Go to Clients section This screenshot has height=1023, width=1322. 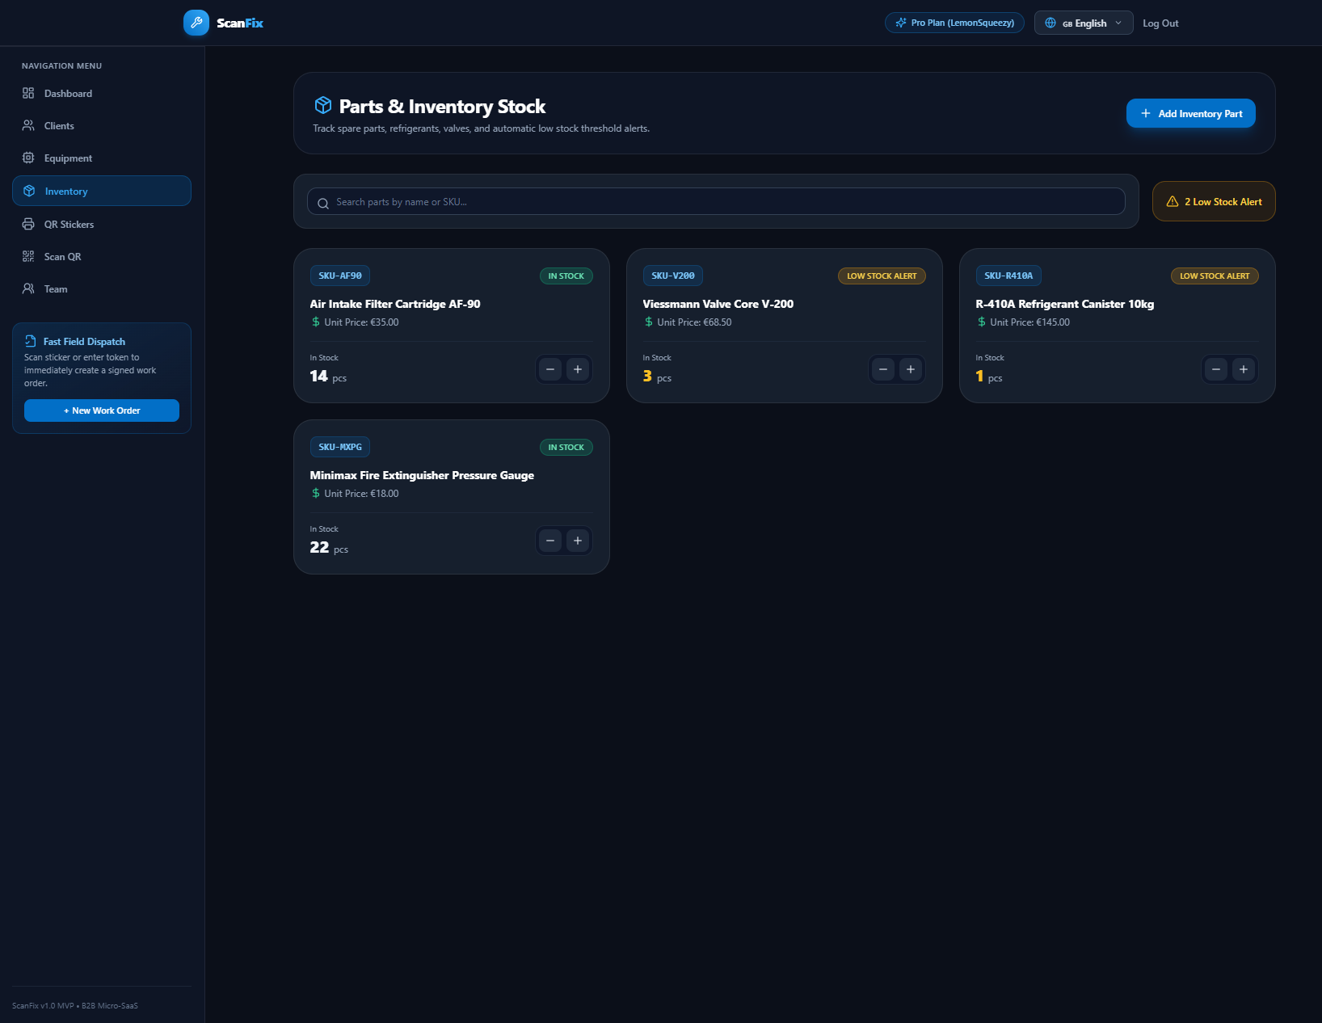(x=102, y=126)
